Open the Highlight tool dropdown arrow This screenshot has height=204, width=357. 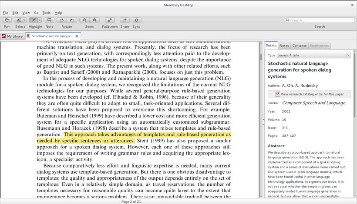[x=40, y=20]
